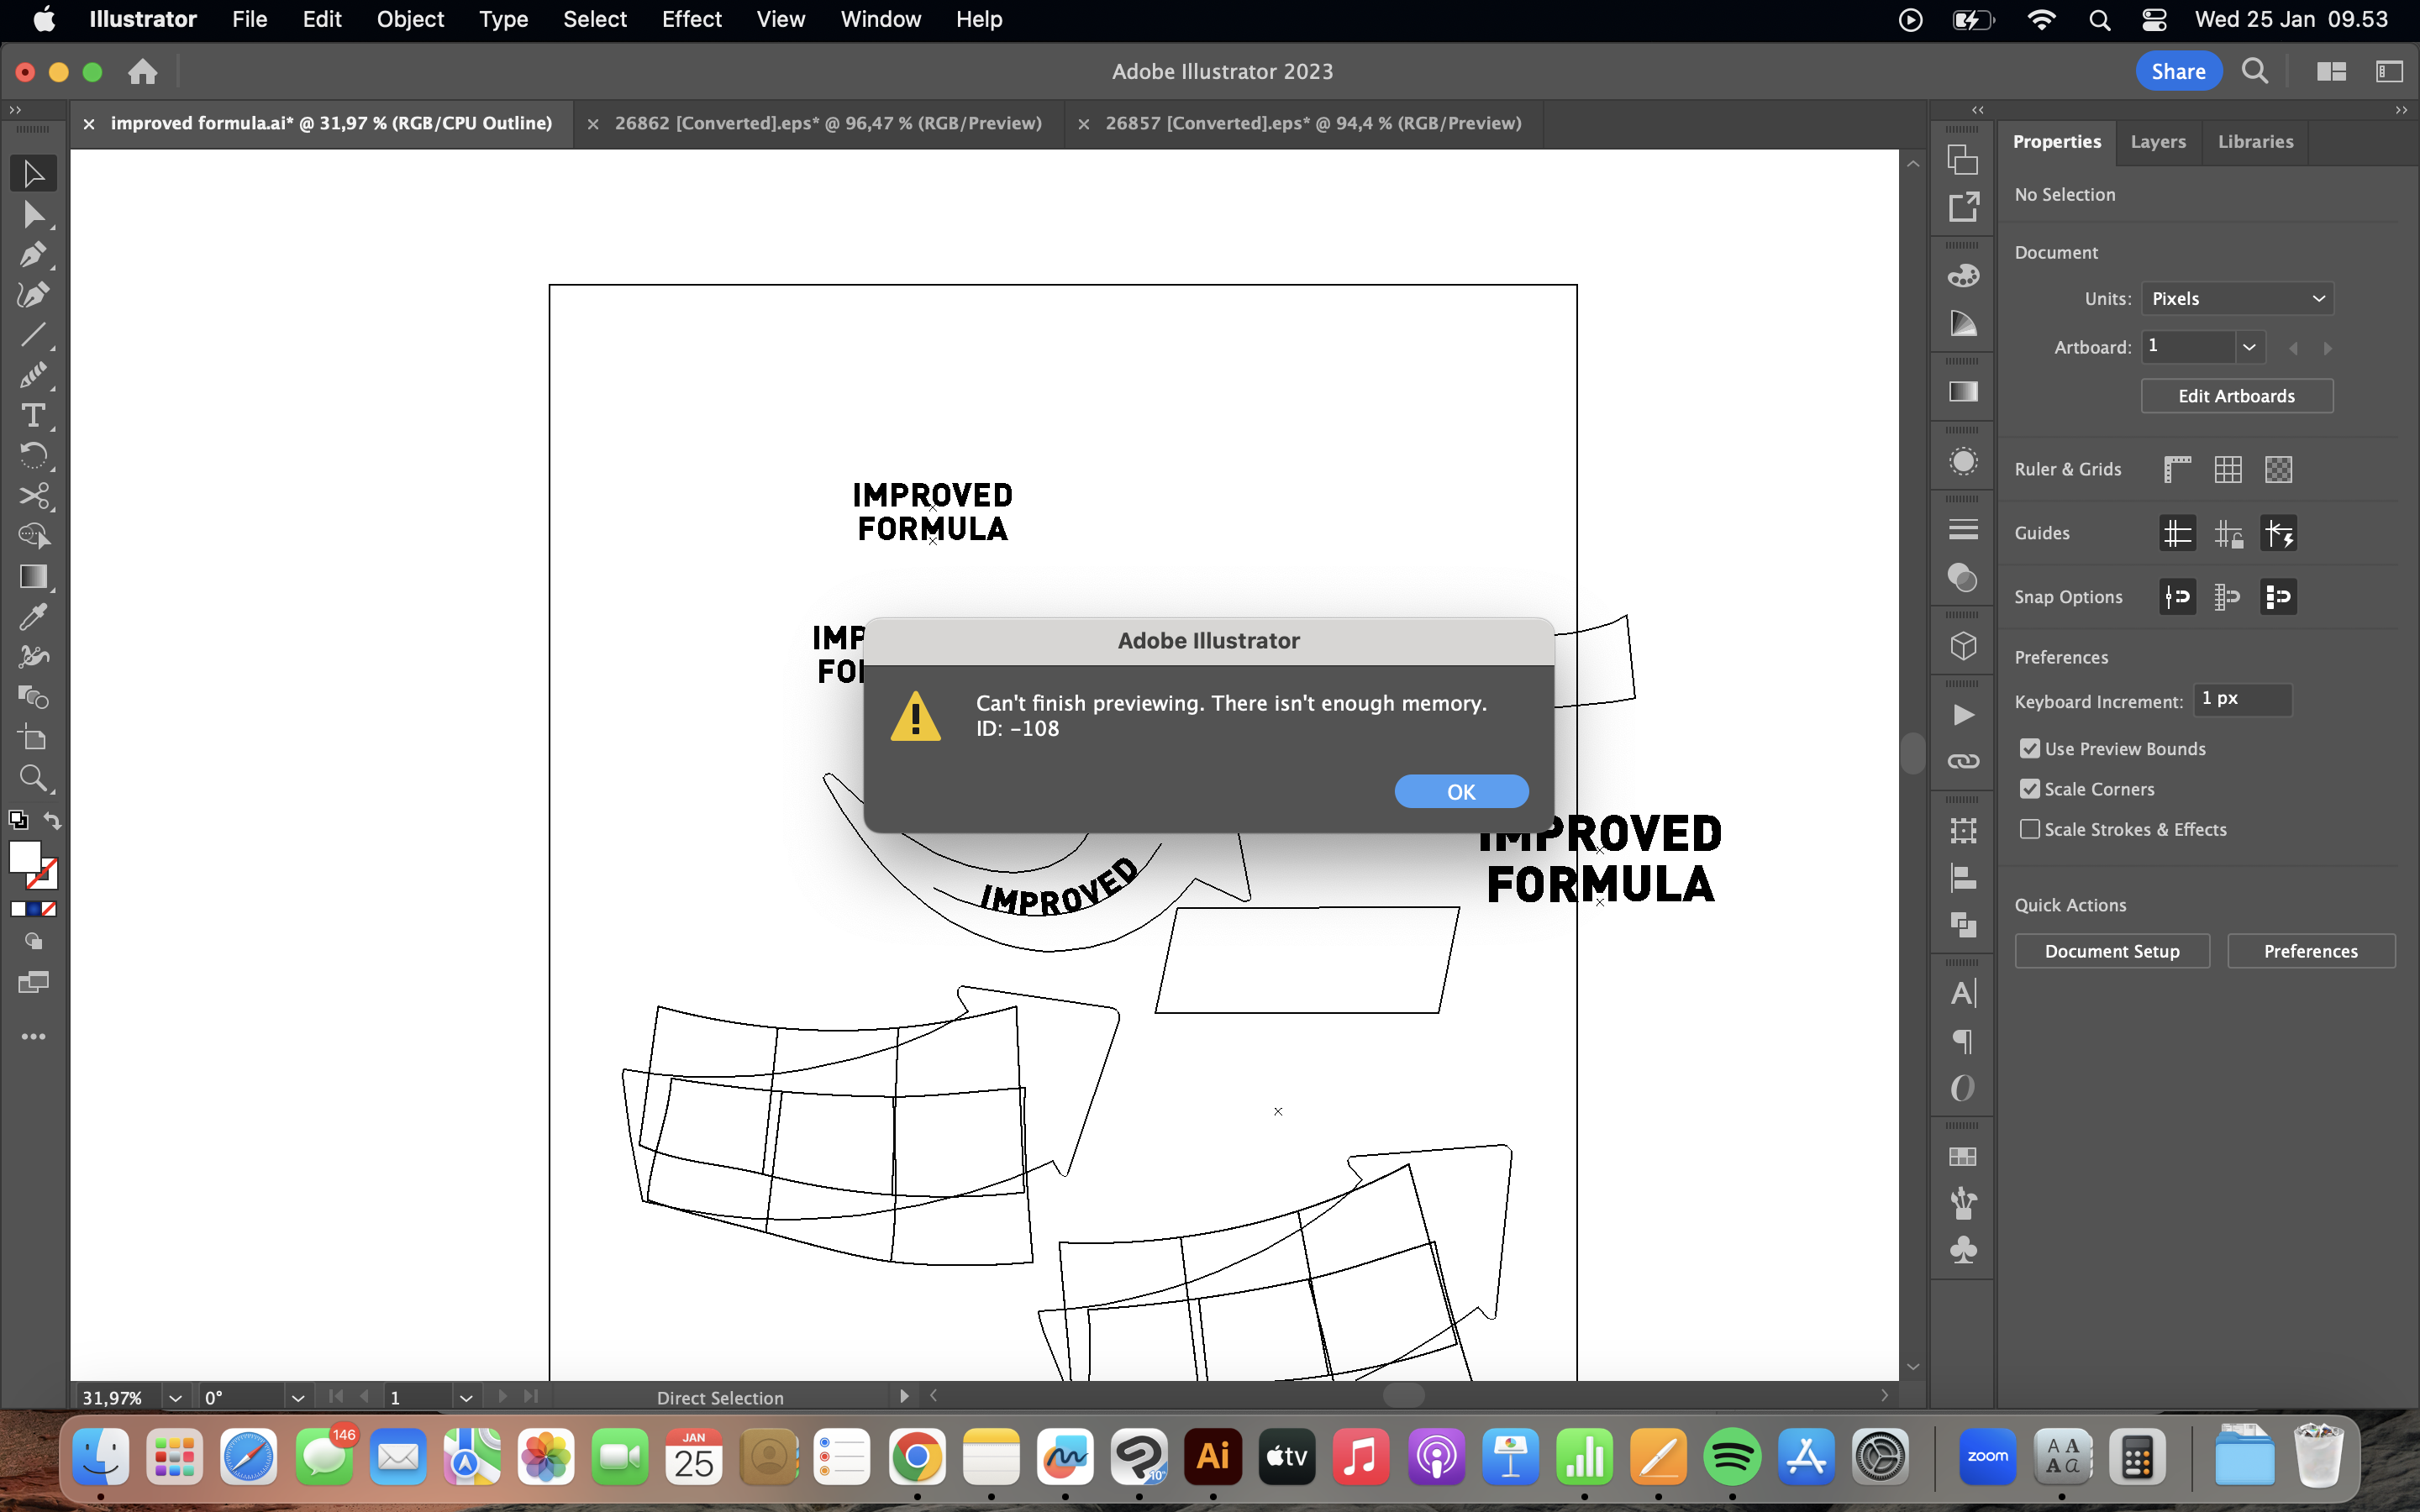This screenshot has width=2420, height=1512.
Task: Dismiss the memory warning with OK
Action: (x=1461, y=790)
